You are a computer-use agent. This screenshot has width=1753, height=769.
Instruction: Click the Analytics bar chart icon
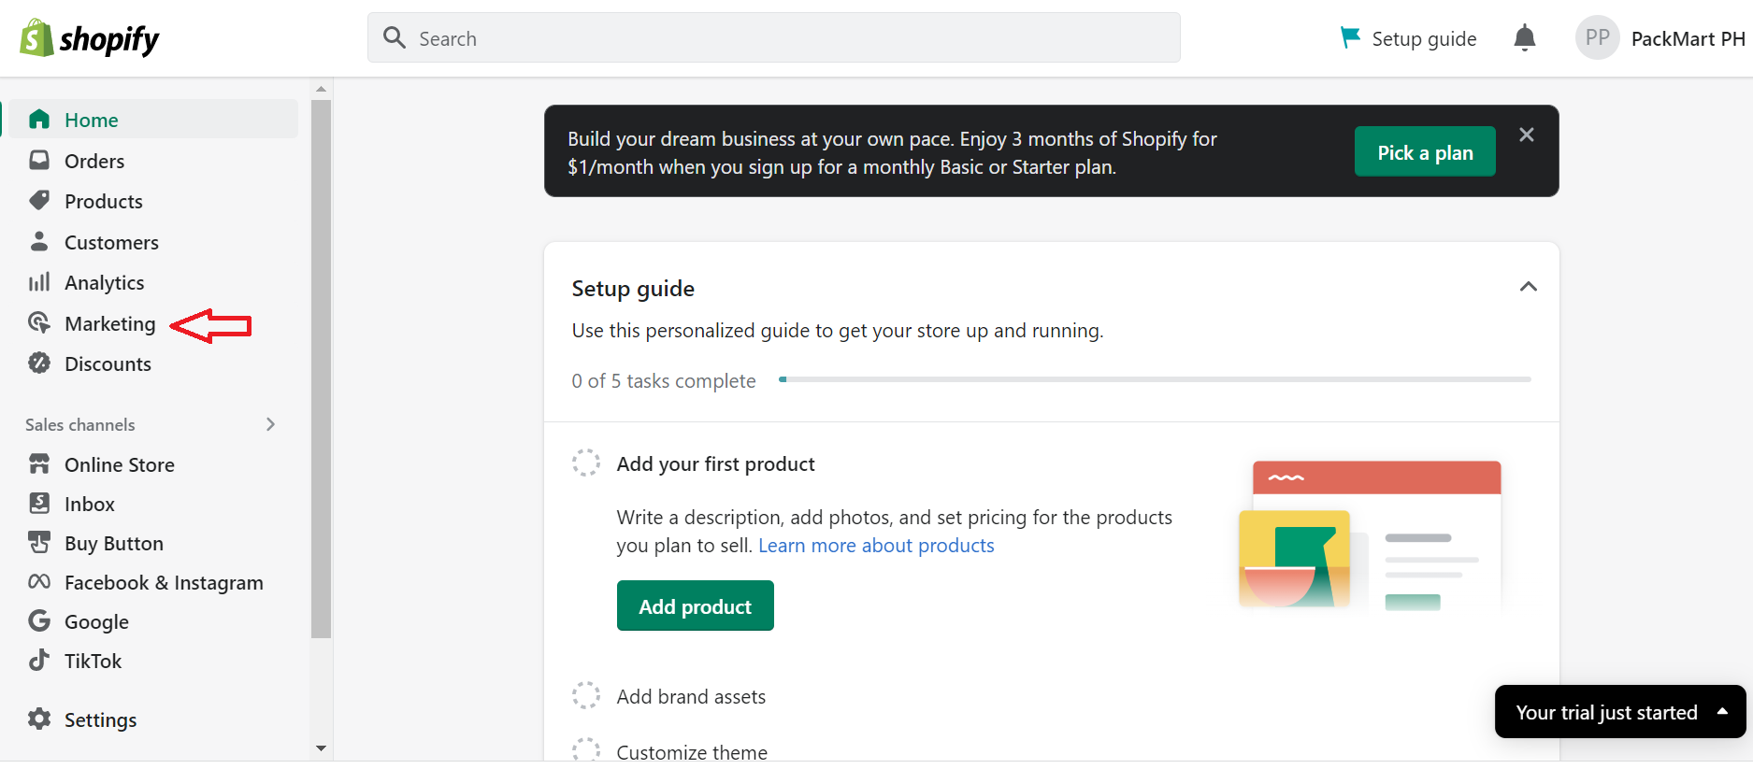(39, 282)
